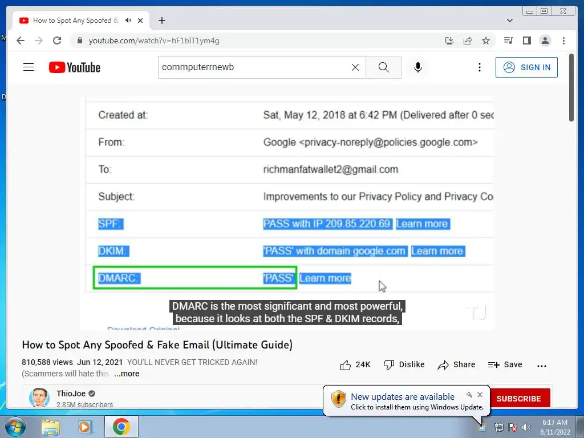
Task: Click the 'New updates are available' notification
Action: tap(403, 397)
